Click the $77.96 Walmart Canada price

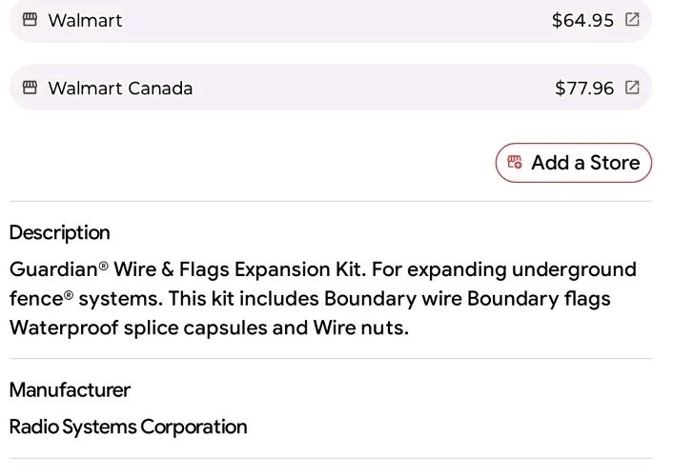click(584, 89)
